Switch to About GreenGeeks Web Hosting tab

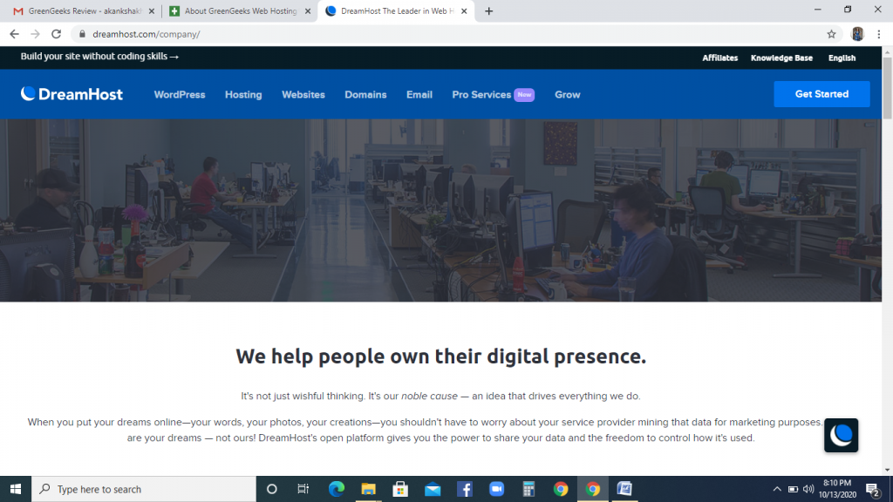click(x=239, y=10)
